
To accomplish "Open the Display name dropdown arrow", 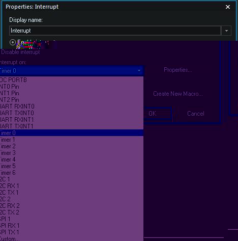I will pyautogui.click(x=226, y=31).
